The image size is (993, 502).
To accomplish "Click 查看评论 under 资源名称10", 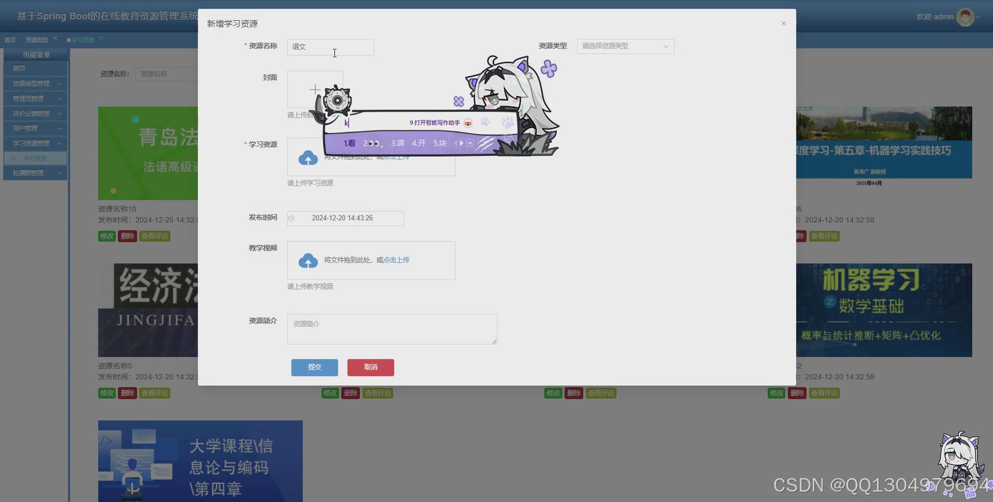I will tap(155, 236).
